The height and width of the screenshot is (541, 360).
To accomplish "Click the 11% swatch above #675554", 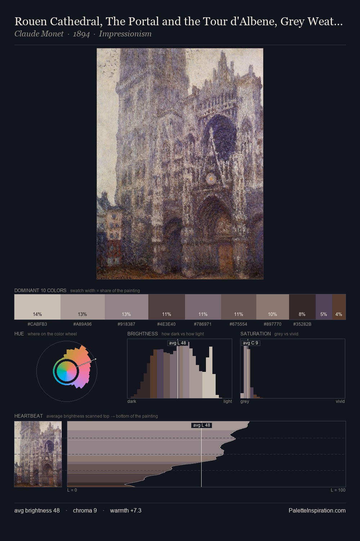I will [x=239, y=307].
